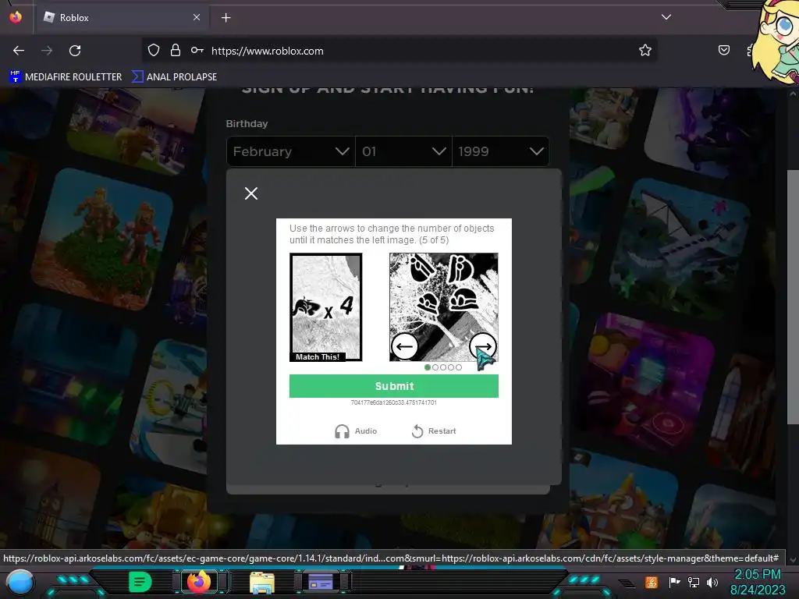Select the first puzzle progress dot
Image resolution: width=799 pixels, height=599 pixels.
tap(428, 367)
